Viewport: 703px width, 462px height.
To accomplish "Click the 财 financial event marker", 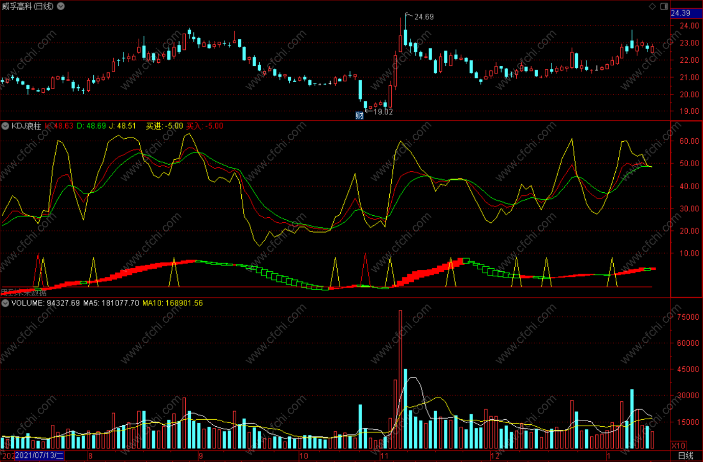I will click(360, 116).
